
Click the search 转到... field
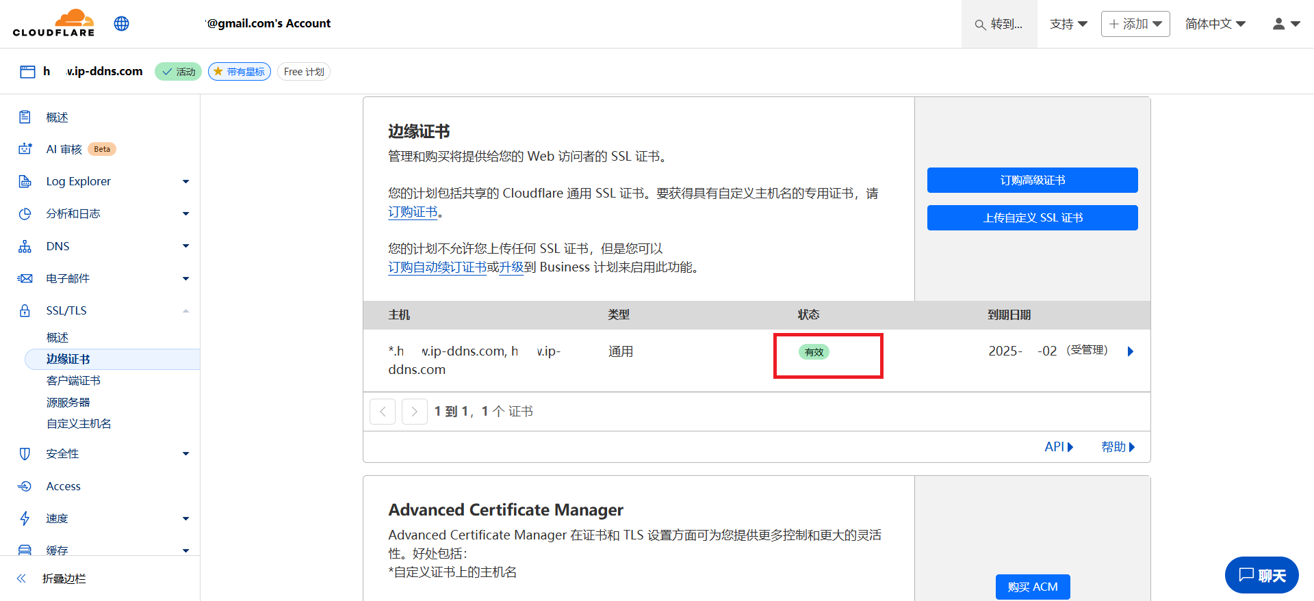pos(999,25)
